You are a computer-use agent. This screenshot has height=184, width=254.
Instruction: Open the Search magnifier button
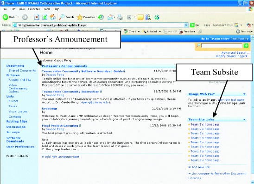pos(66,17)
